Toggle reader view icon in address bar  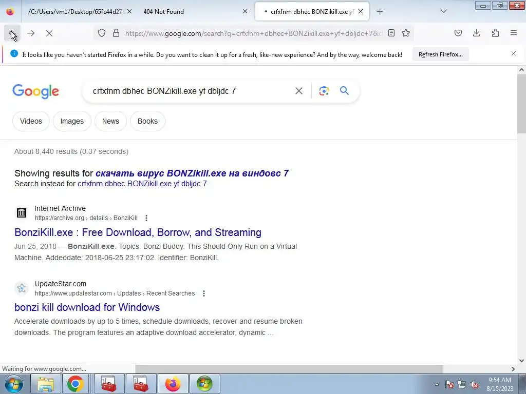391,33
